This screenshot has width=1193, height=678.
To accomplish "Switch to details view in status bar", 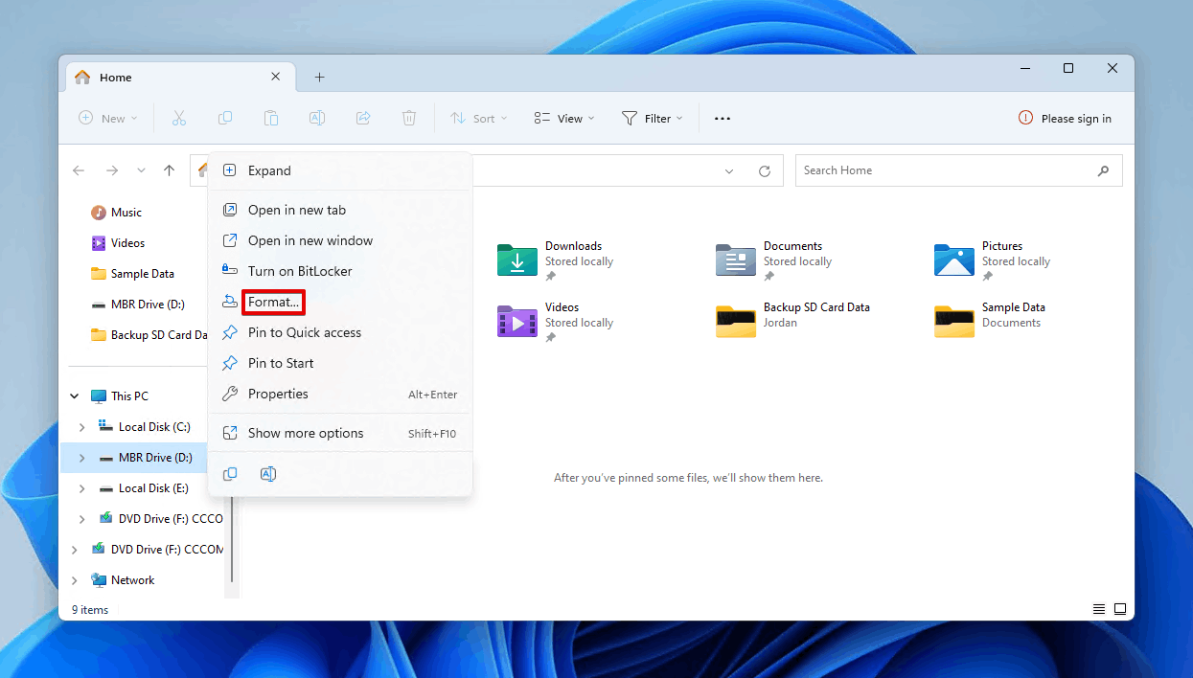I will tap(1099, 609).
